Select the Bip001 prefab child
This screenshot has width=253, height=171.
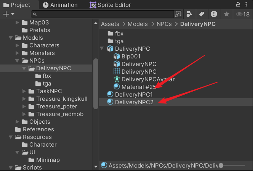tap(131, 56)
